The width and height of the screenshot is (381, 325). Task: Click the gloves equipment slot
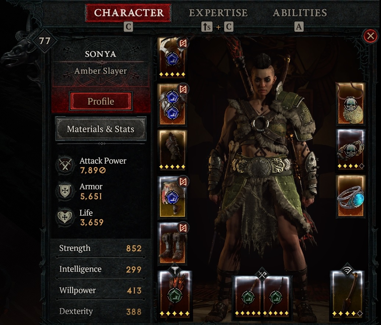pyautogui.click(x=172, y=150)
